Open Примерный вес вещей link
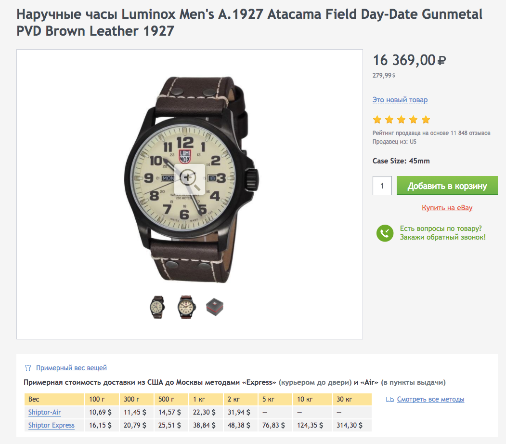The image size is (506, 444). (71, 368)
